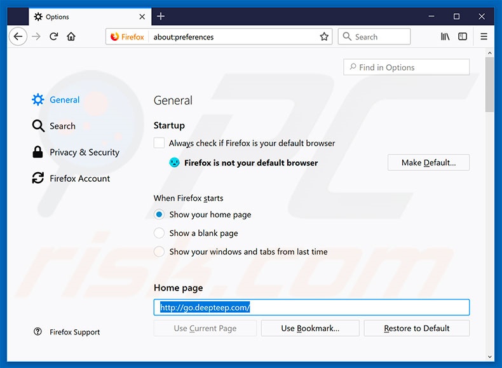Click the forward arrow navigation button
The image size is (502, 368).
click(x=36, y=36)
